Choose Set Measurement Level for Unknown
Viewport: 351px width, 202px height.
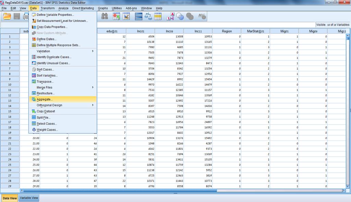pos(63,21)
